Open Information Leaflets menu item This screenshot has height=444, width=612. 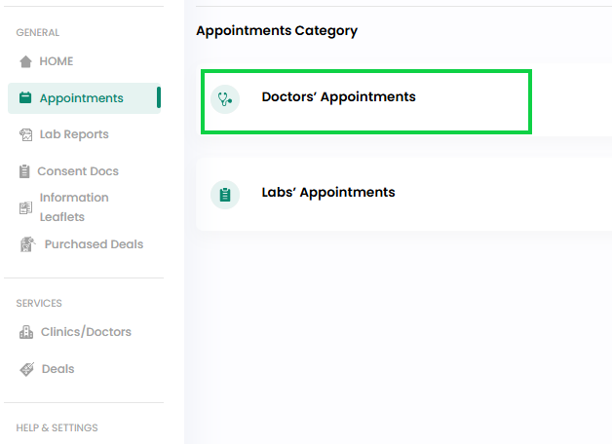(74, 207)
